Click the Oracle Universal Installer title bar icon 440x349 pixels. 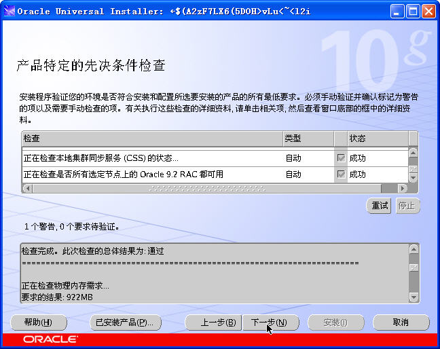coord(9,12)
